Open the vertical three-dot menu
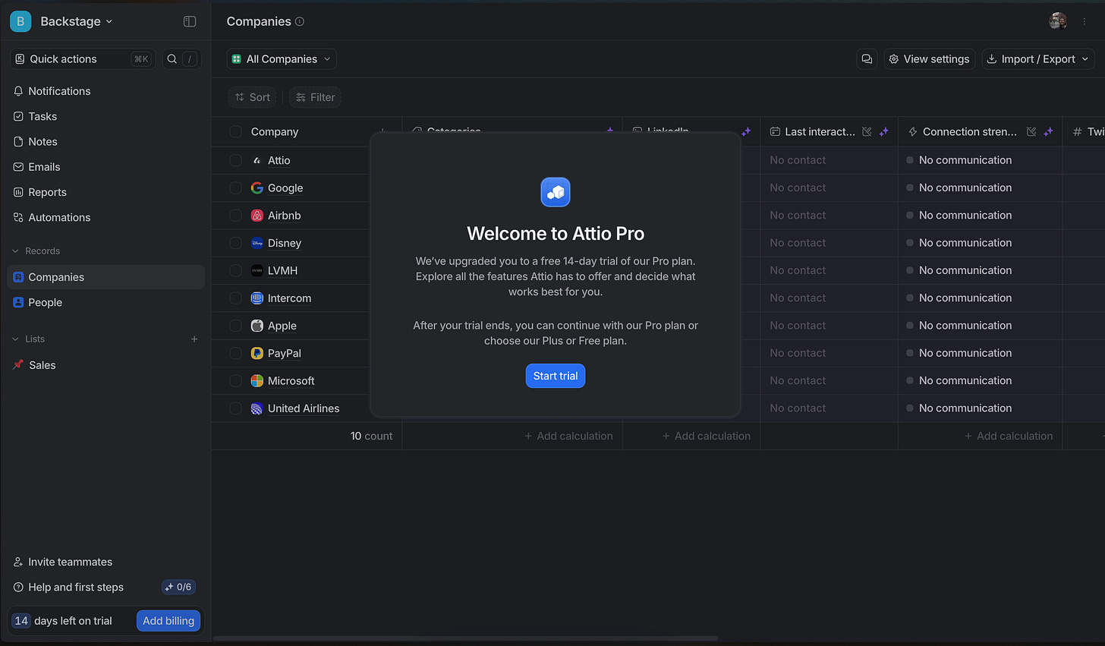 point(1085,21)
